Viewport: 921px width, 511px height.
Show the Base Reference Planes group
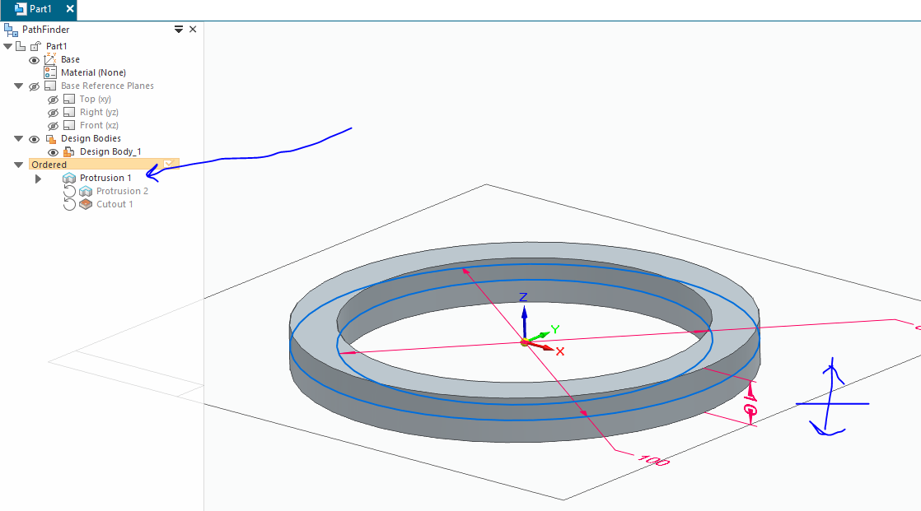coord(34,86)
